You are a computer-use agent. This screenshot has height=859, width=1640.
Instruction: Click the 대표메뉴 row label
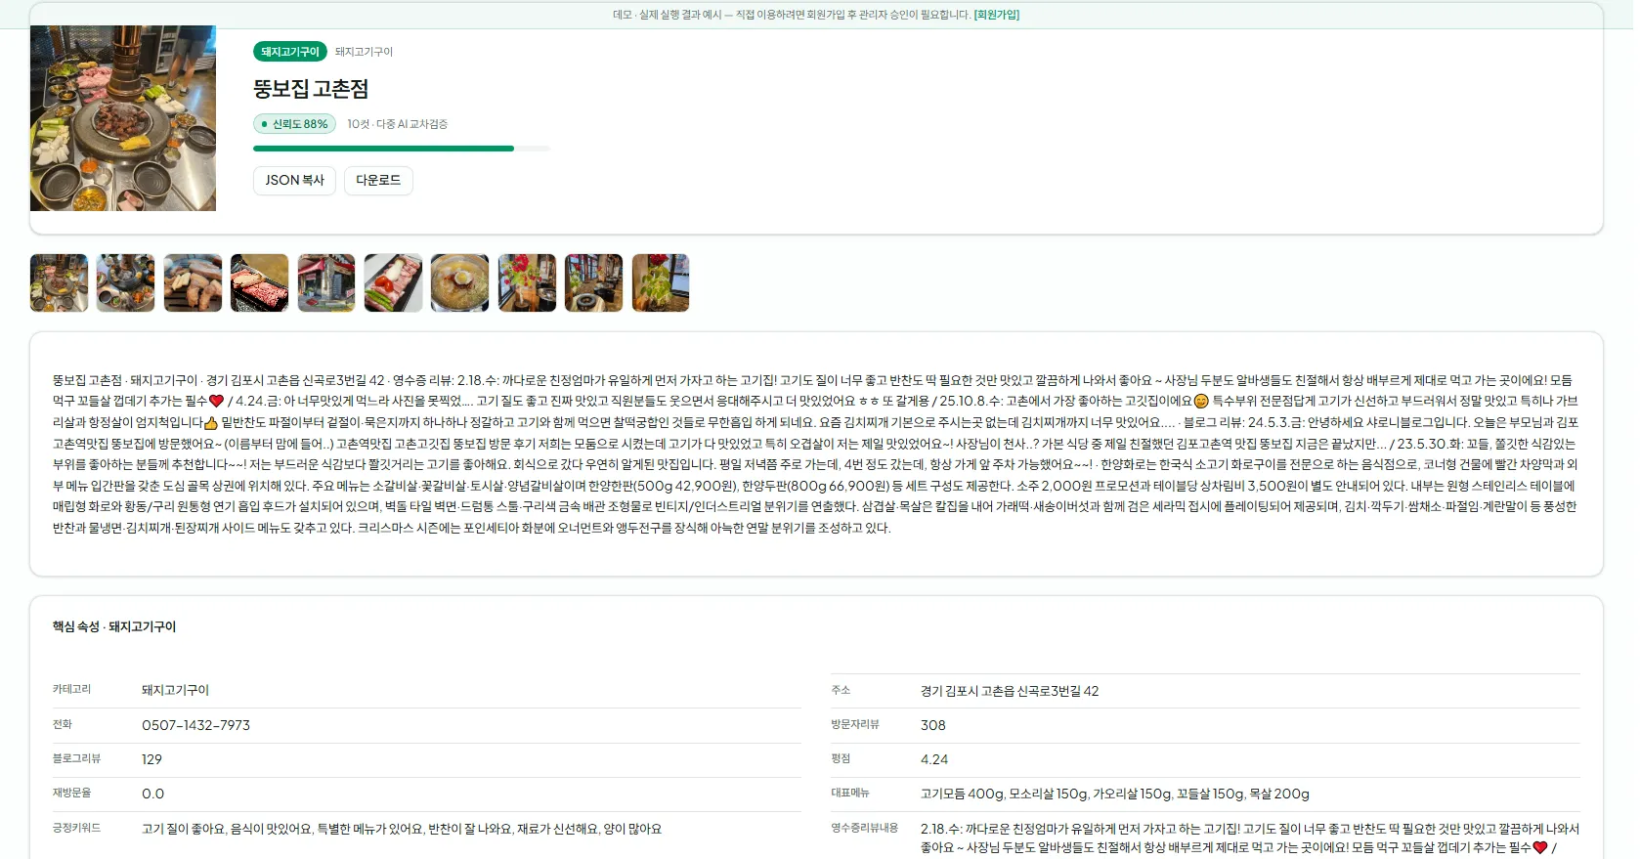tap(850, 793)
